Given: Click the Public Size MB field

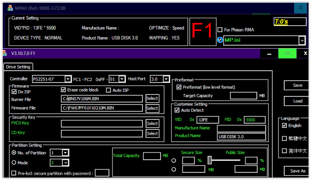Looking at the screenshot, I should coord(246,169).
